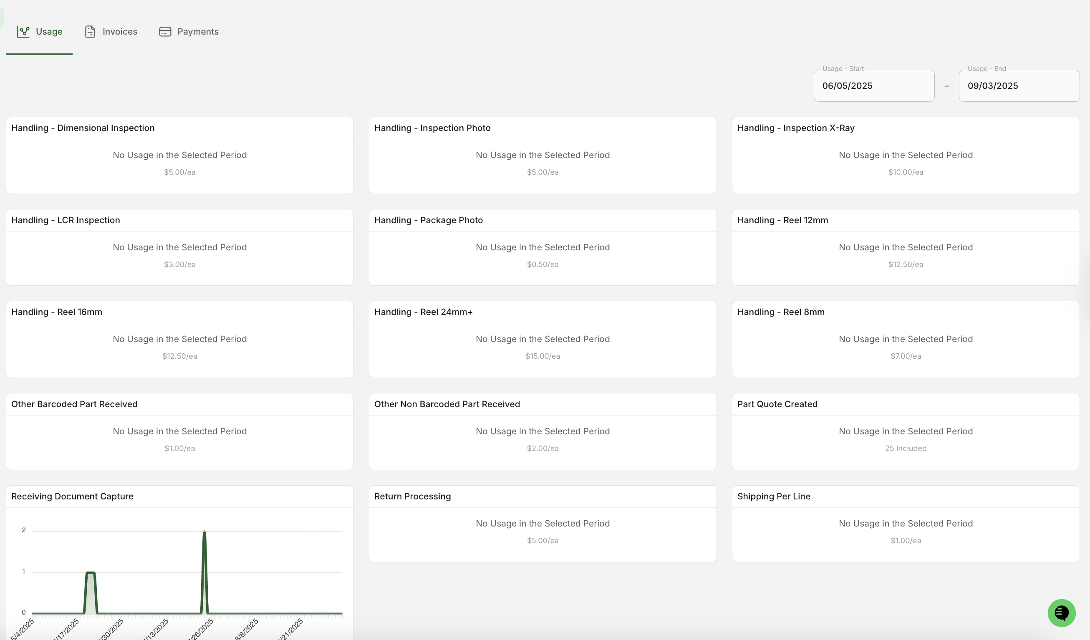
Task: Click No Usage text in Return Processing card
Action: [542, 523]
